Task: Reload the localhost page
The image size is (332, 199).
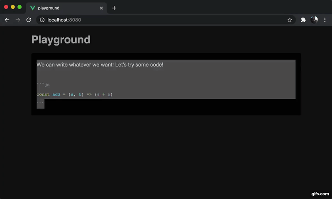Action: [x=29, y=20]
